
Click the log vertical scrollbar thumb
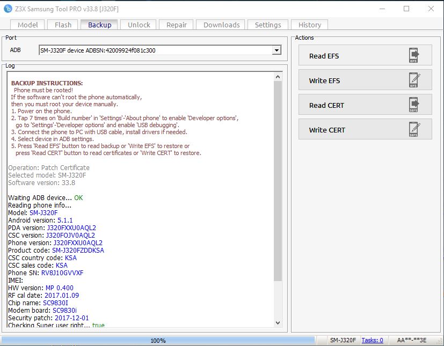[278, 181]
